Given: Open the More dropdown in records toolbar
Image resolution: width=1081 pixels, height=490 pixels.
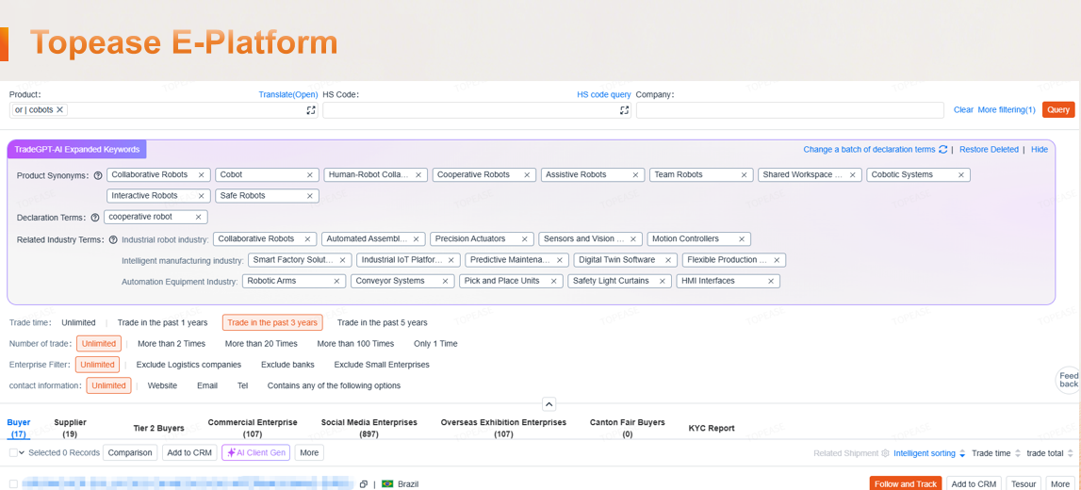Looking at the screenshot, I should (x=309, y=453).
